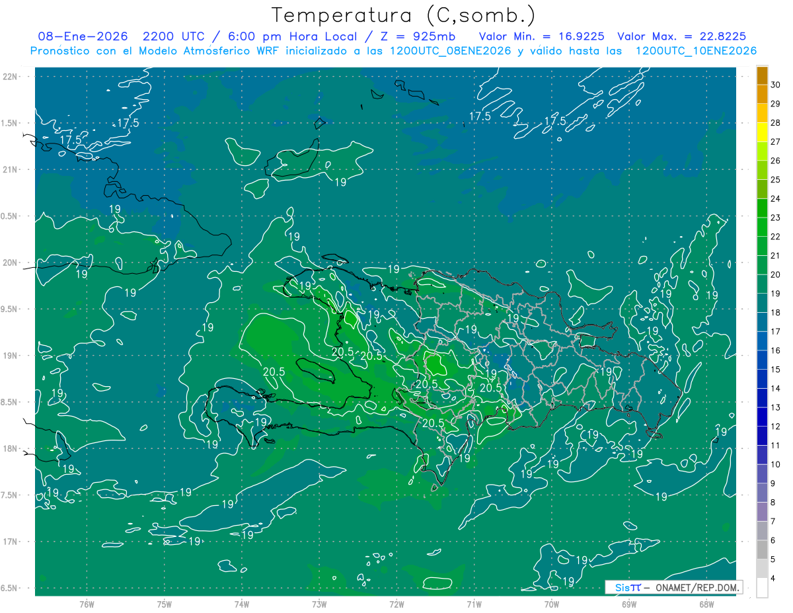Click the '8.5N' latitude axis label
The width and height of the screenshot is (793, 613).
tap(10, 402)
